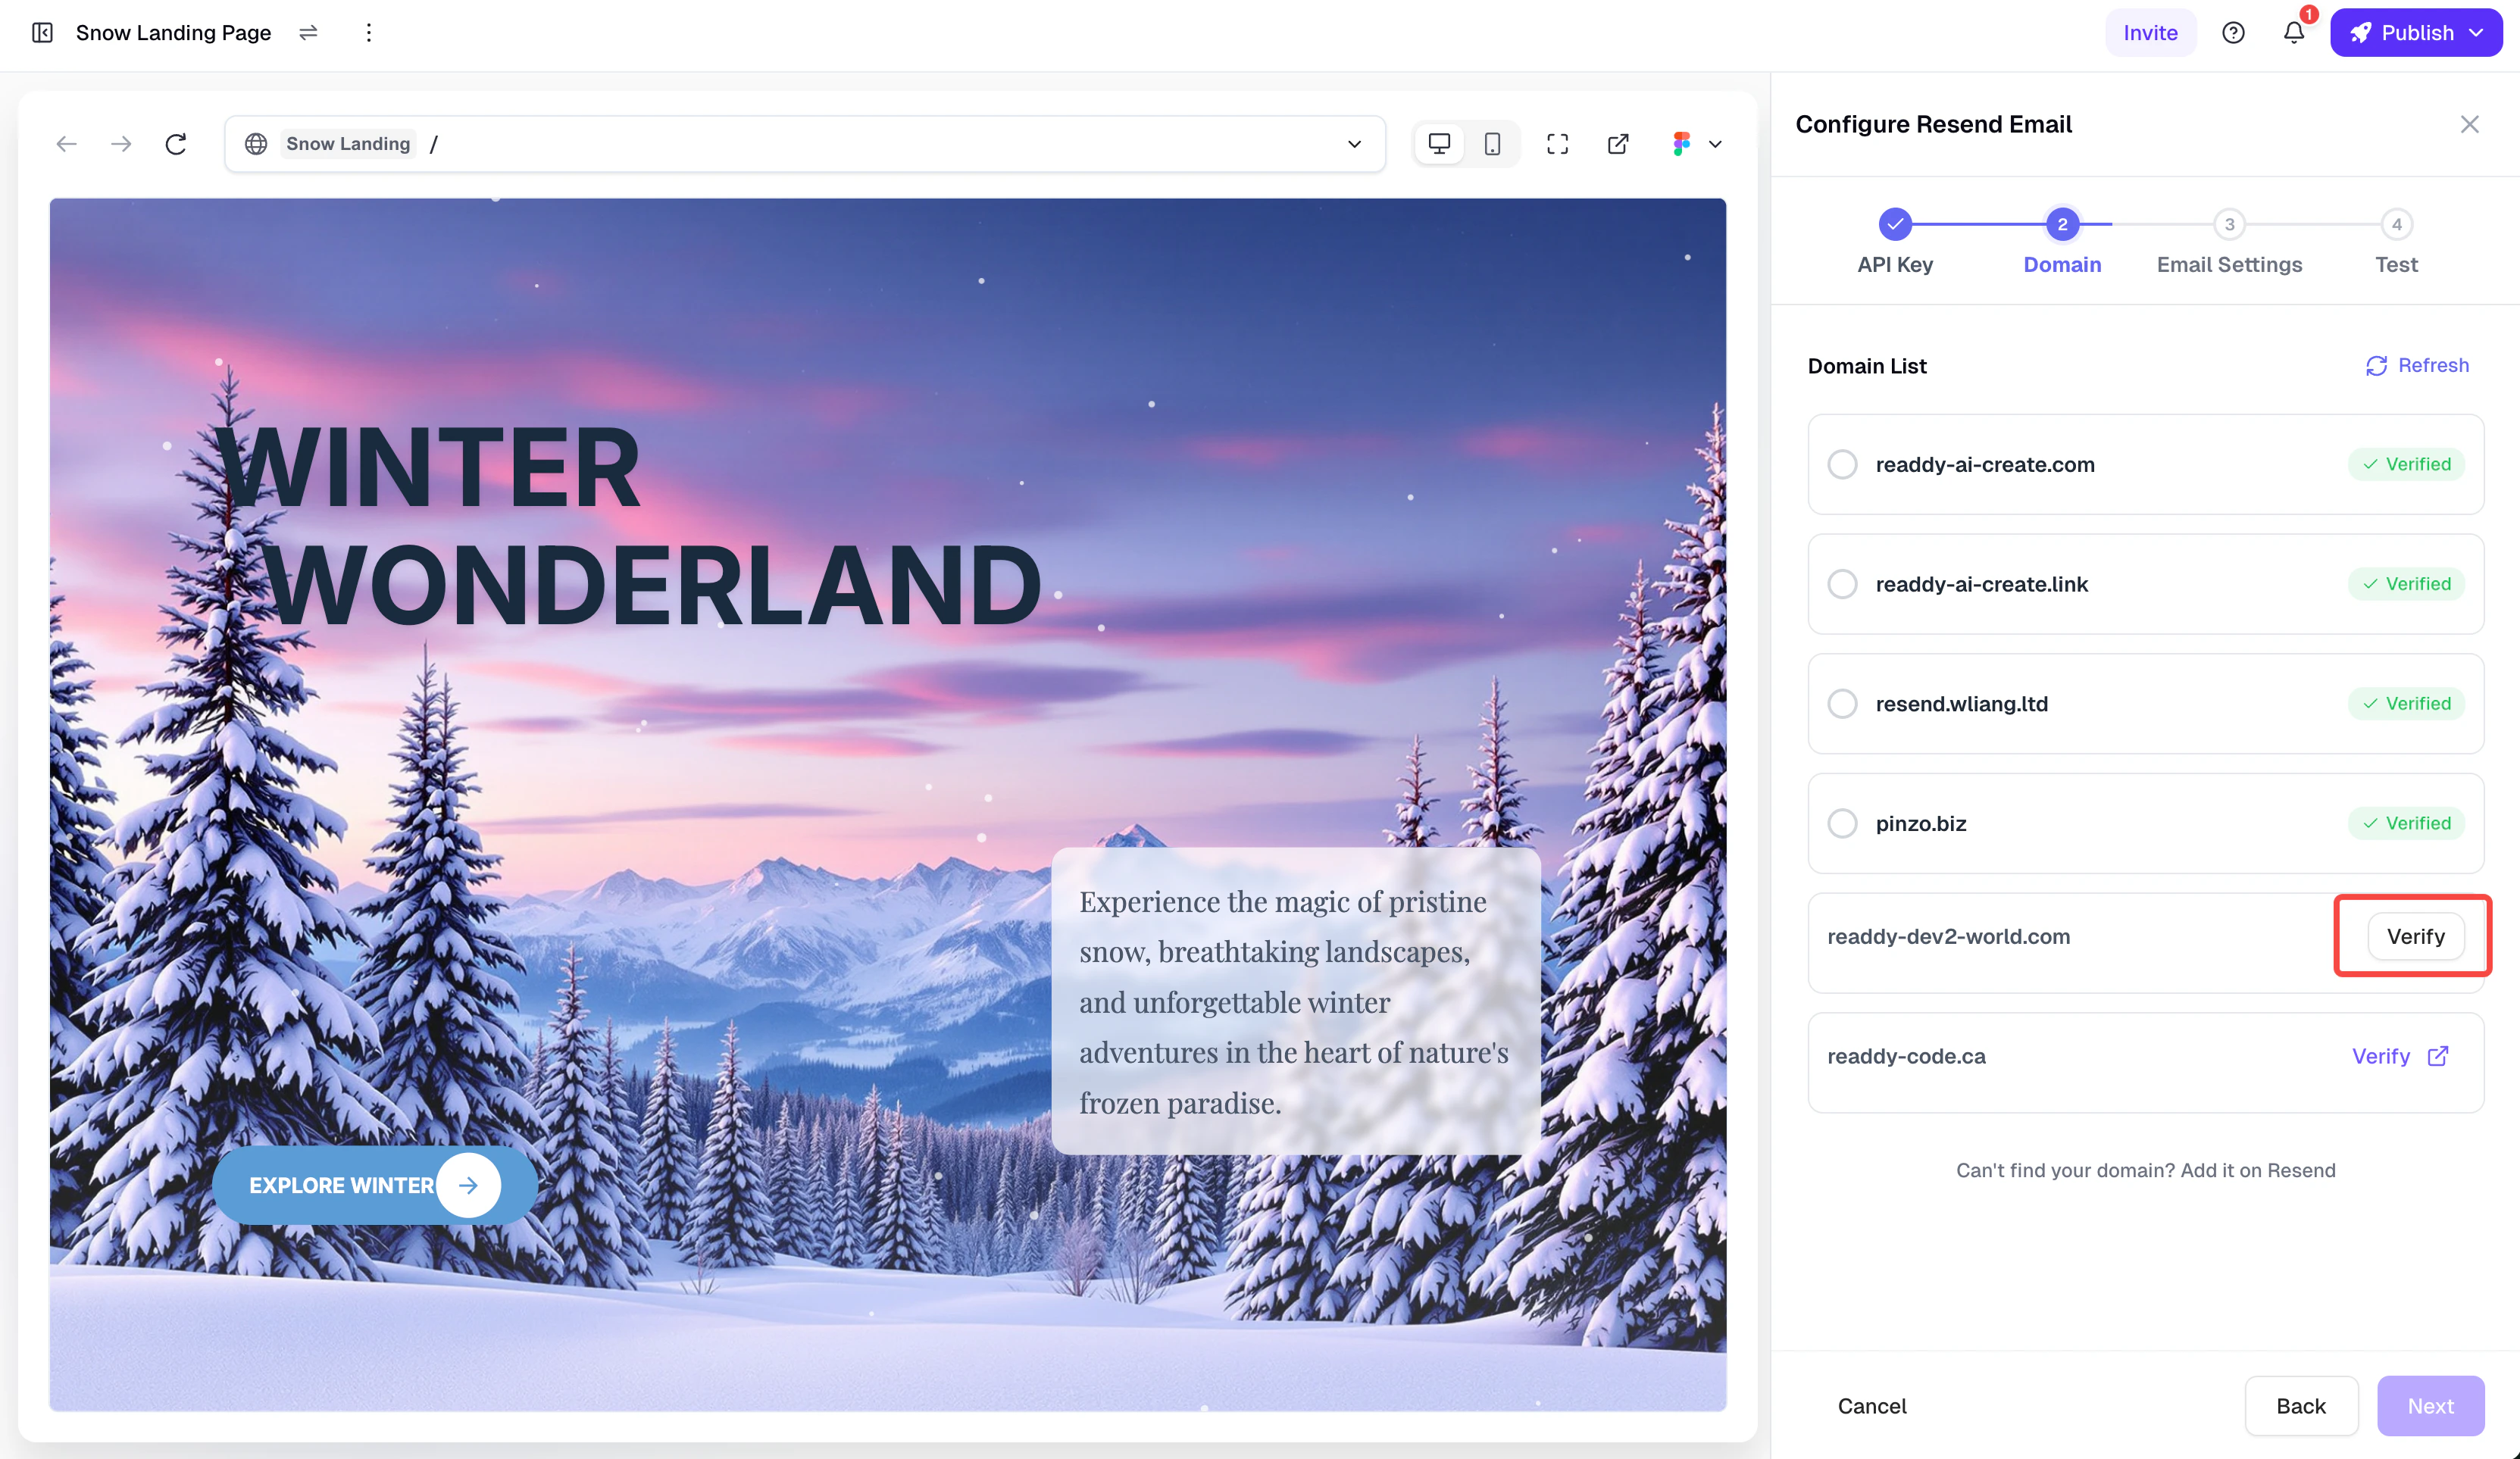Open the three-dot more options menu
The image size is (2520, 1459).
pos(369,33)
